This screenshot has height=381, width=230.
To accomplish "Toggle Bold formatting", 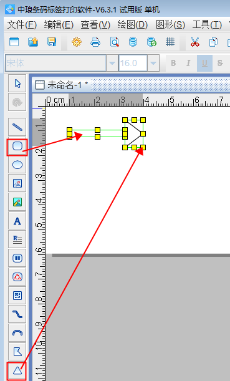I will click(173, 63).
